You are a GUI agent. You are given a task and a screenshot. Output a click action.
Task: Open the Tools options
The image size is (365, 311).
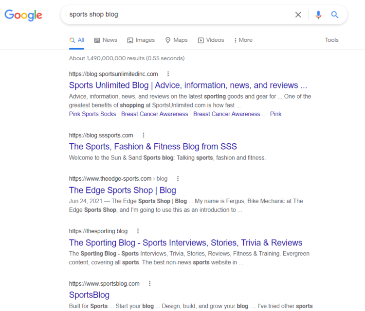click(332, 40)
